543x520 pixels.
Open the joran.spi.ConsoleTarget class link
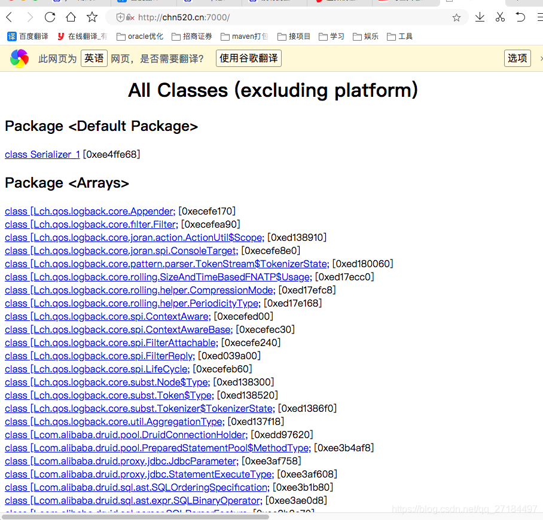tap(121, 250)
